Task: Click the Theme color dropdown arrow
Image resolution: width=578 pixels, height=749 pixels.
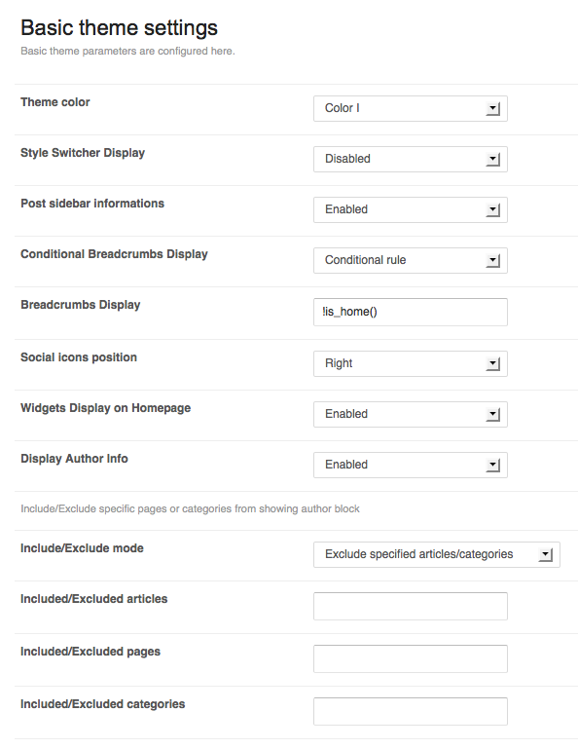Action: pyautogui.click(x=493, y=109)
